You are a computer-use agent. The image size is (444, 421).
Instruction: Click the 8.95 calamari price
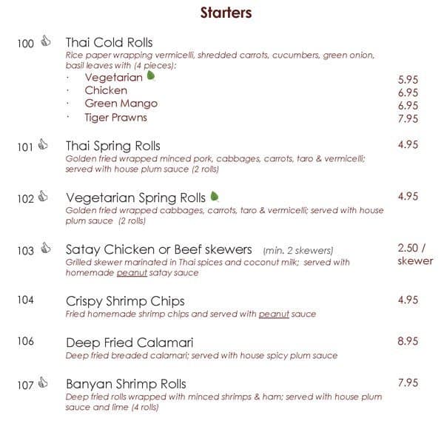(x=408, y=342)
